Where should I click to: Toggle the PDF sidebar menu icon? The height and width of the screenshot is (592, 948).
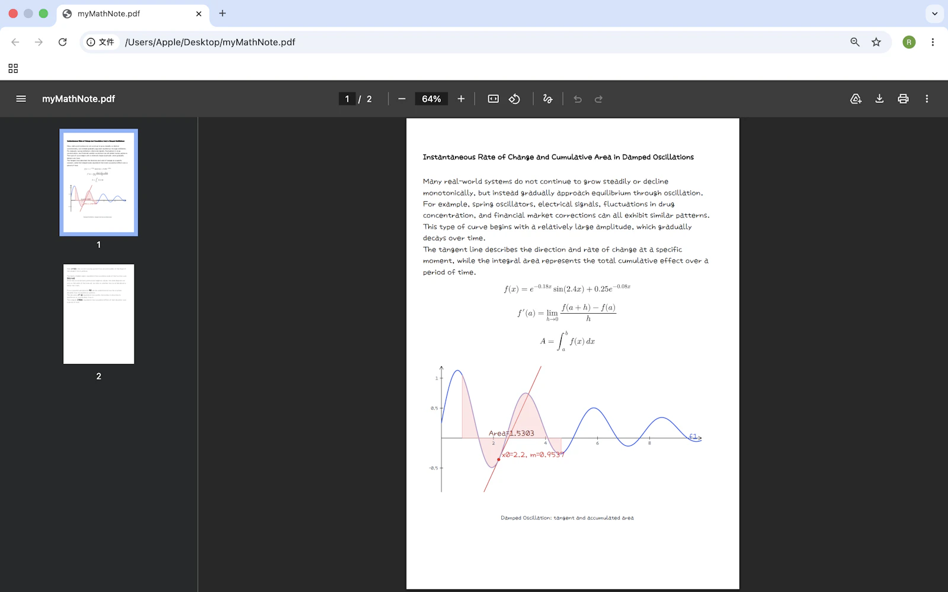(21, 99)
